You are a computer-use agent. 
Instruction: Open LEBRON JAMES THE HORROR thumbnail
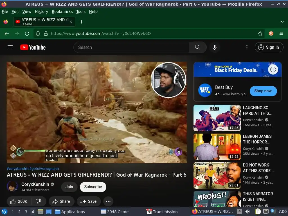(217, 147)
